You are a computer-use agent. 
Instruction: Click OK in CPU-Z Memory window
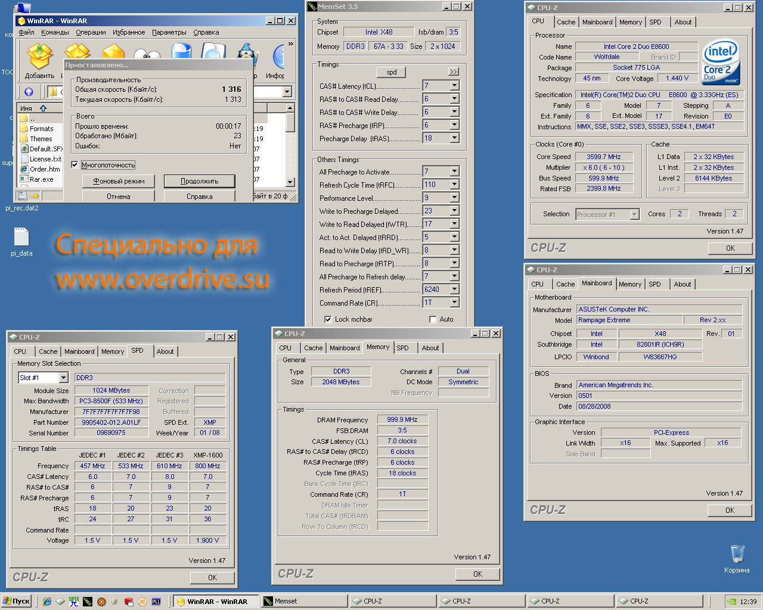pos(477,574)
